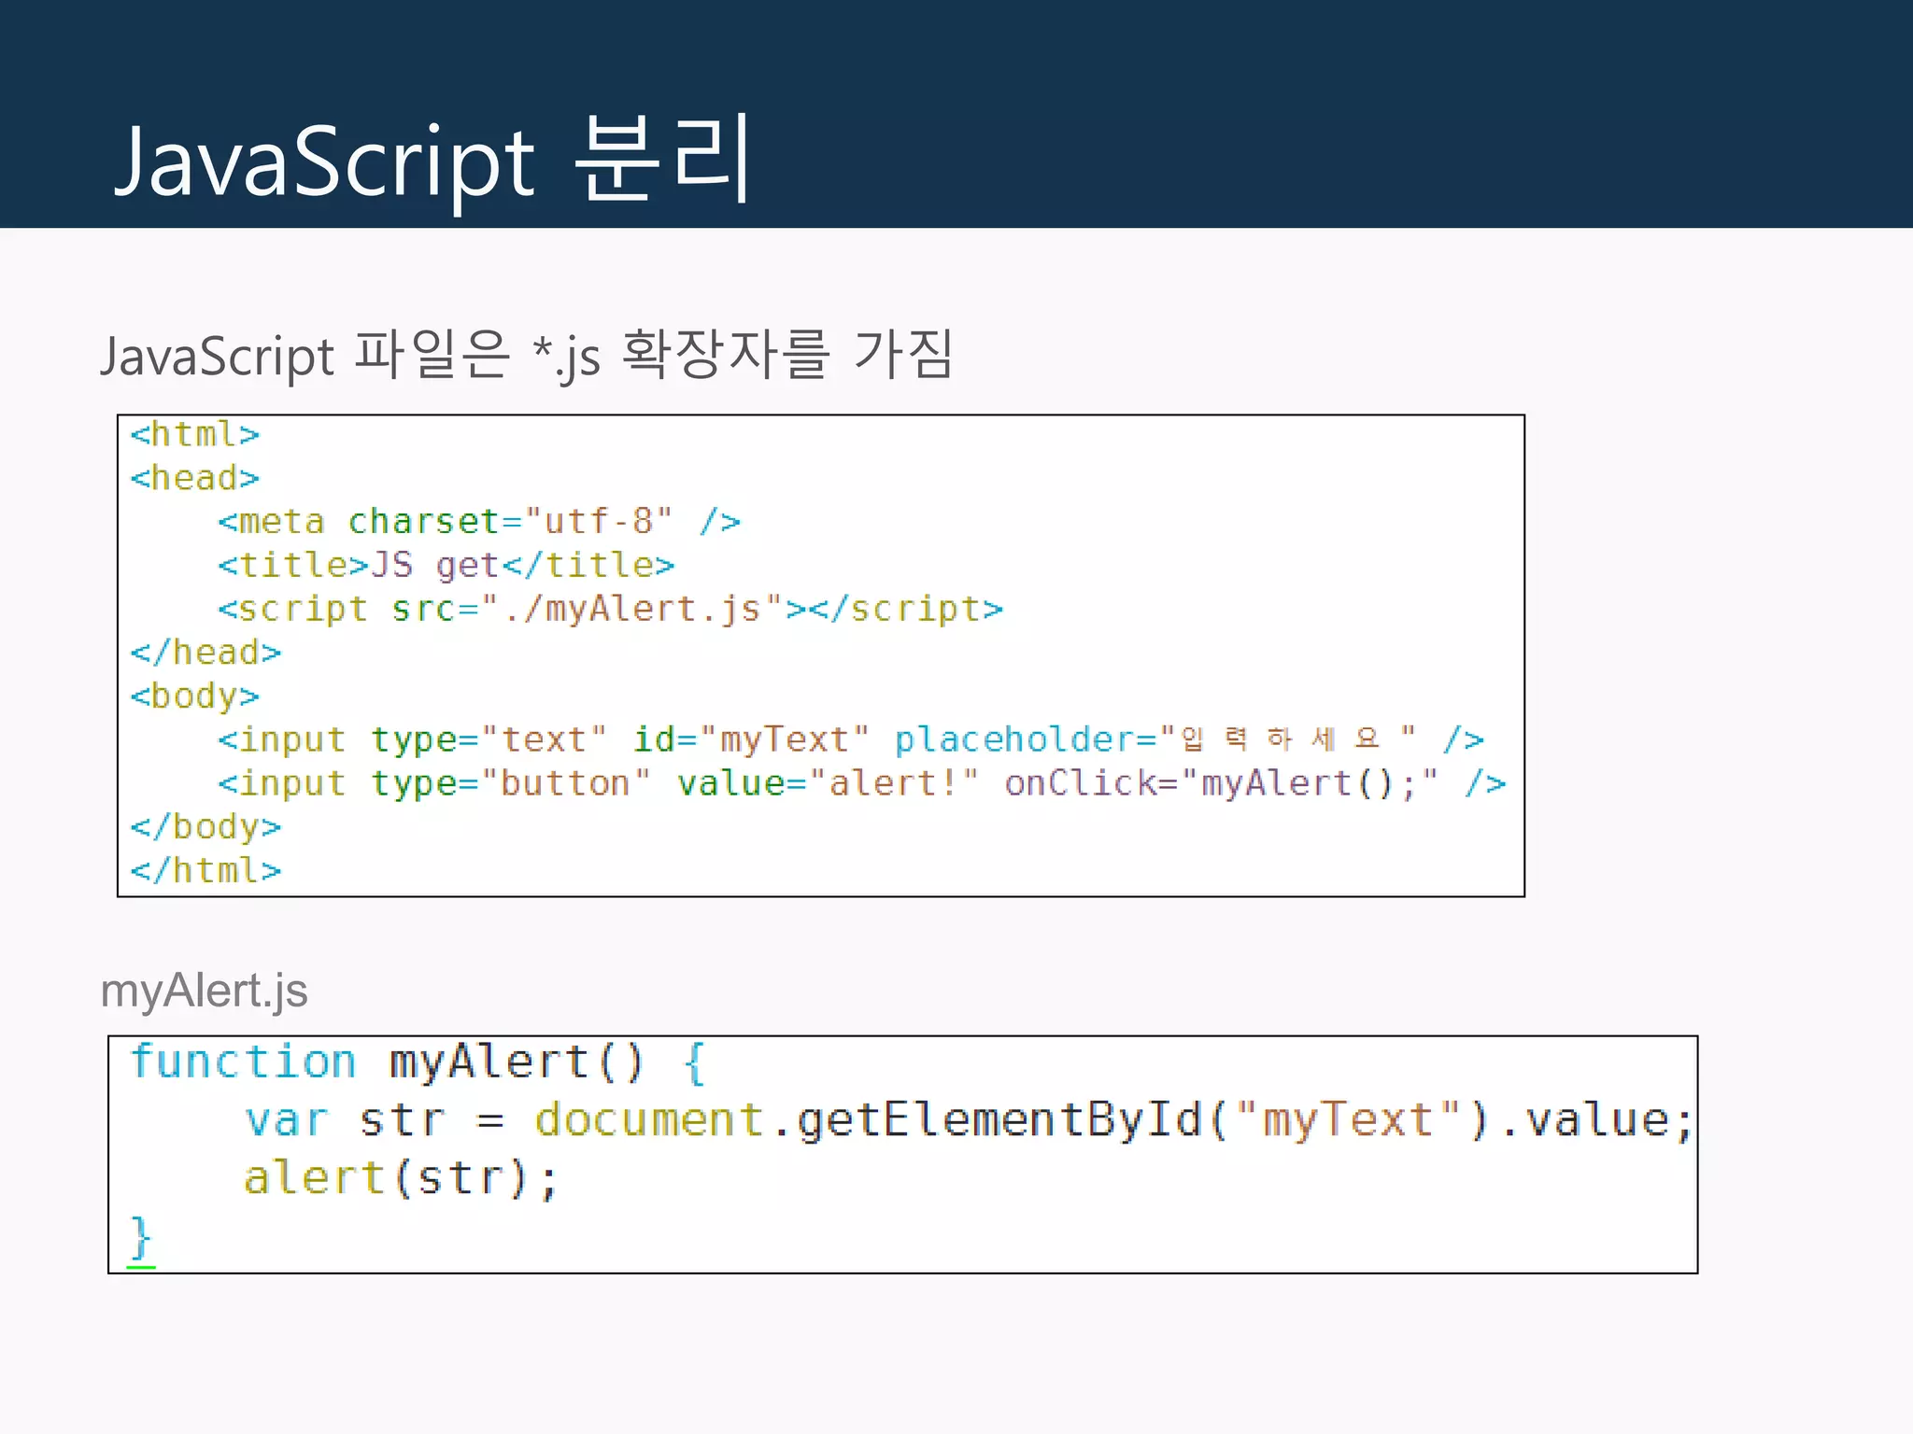Screen dimensions: 1913x1434
Task: Select the script src="./myAlert.js" line
Action: (x=610, y=610)
